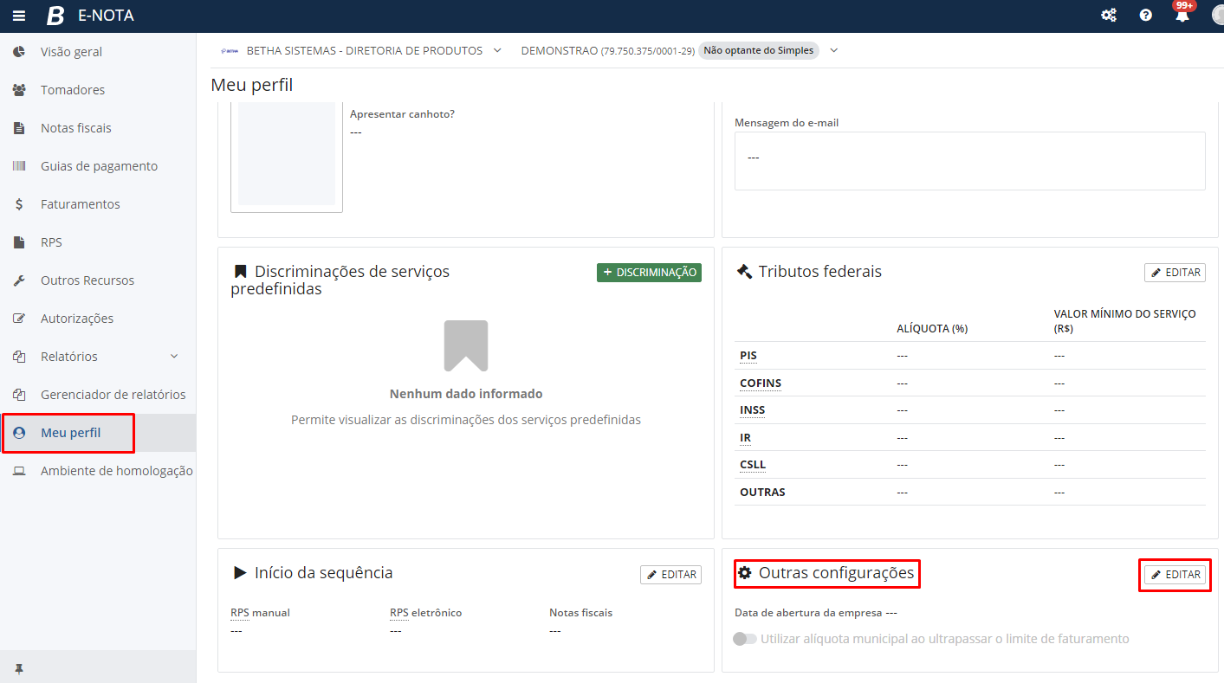This screenshot has height=683, width=1224.
Task: Edit the Outras configurações section
Action: coord(1175,575)
